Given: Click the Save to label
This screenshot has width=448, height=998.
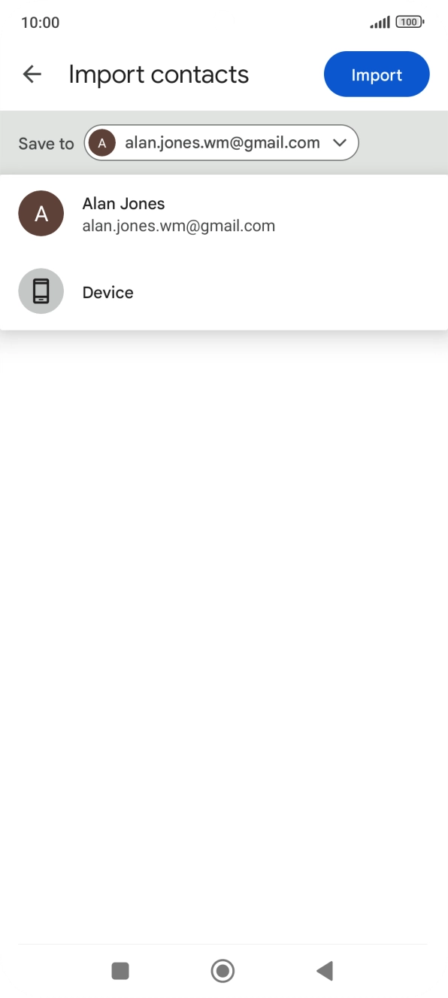Looking at the screenshot, I should (x=46, y=144).
